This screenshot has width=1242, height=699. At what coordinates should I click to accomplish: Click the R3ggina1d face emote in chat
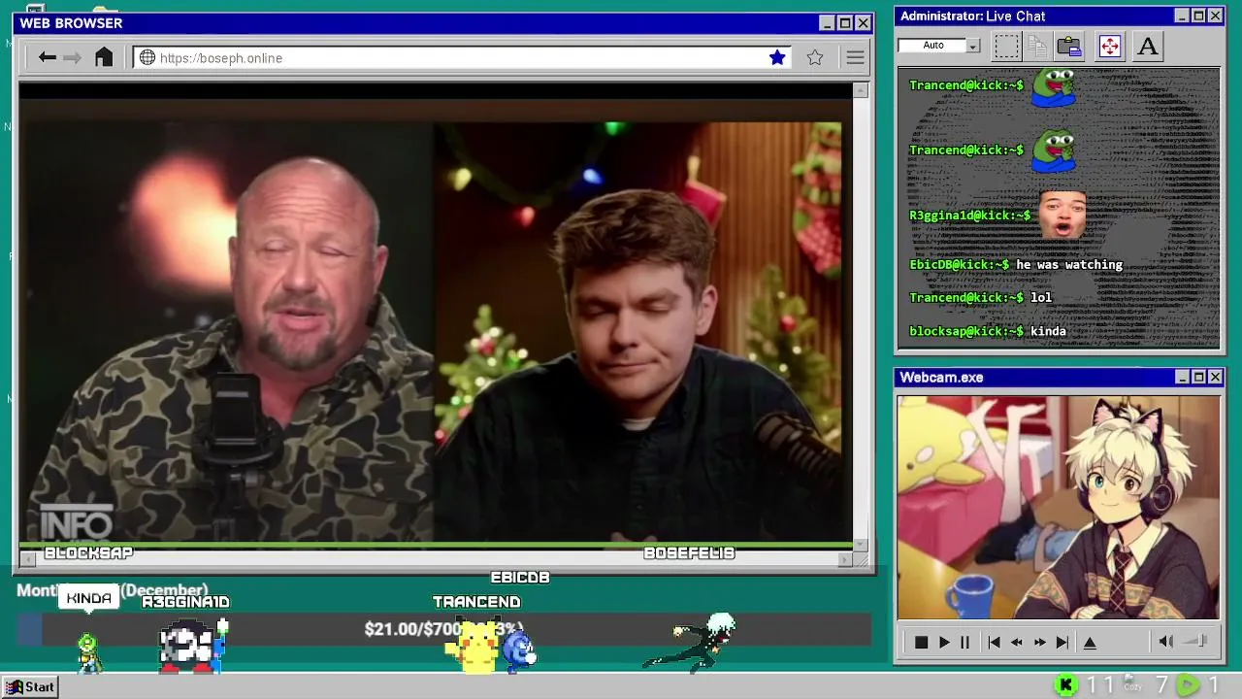[1062, 215]
